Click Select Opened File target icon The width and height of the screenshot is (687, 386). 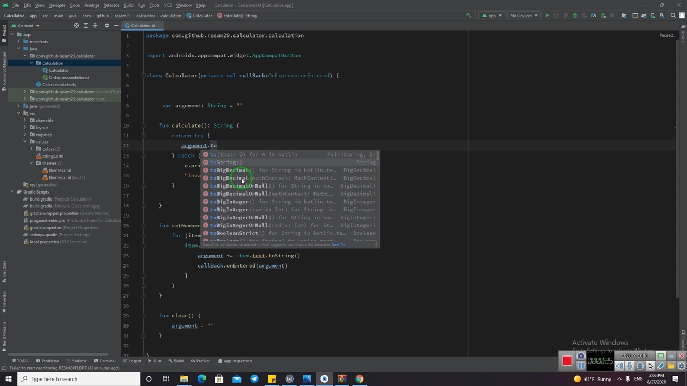tap(76, 26)
